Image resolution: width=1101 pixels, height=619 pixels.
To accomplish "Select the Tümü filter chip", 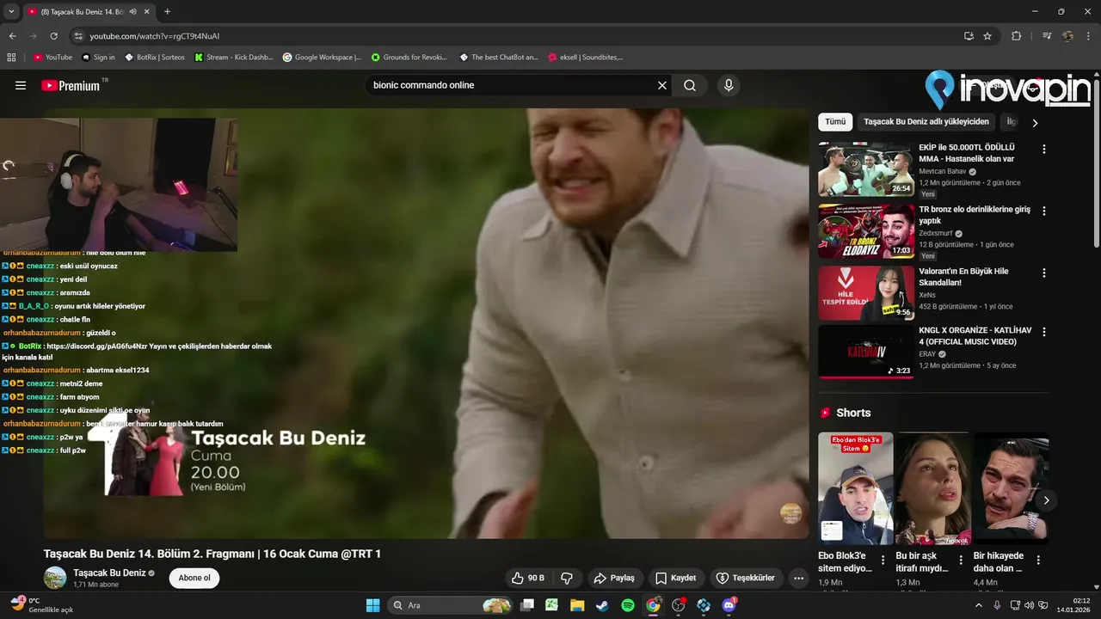I will tap(835, 122).
